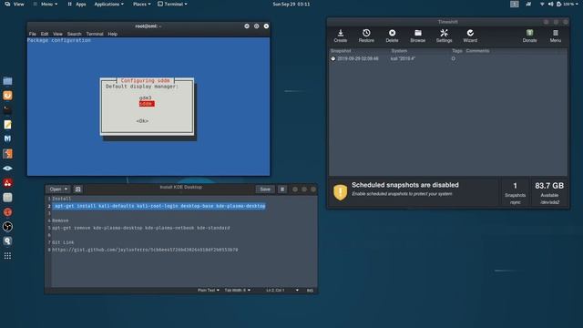Click the INS indicator in the status bar
The height and width of the screenshot is (328, 583).
310,290
